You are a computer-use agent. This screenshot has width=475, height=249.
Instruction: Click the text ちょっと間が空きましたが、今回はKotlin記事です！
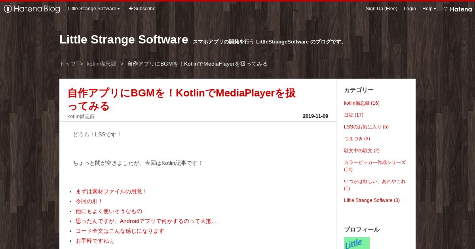pos(138,163)
